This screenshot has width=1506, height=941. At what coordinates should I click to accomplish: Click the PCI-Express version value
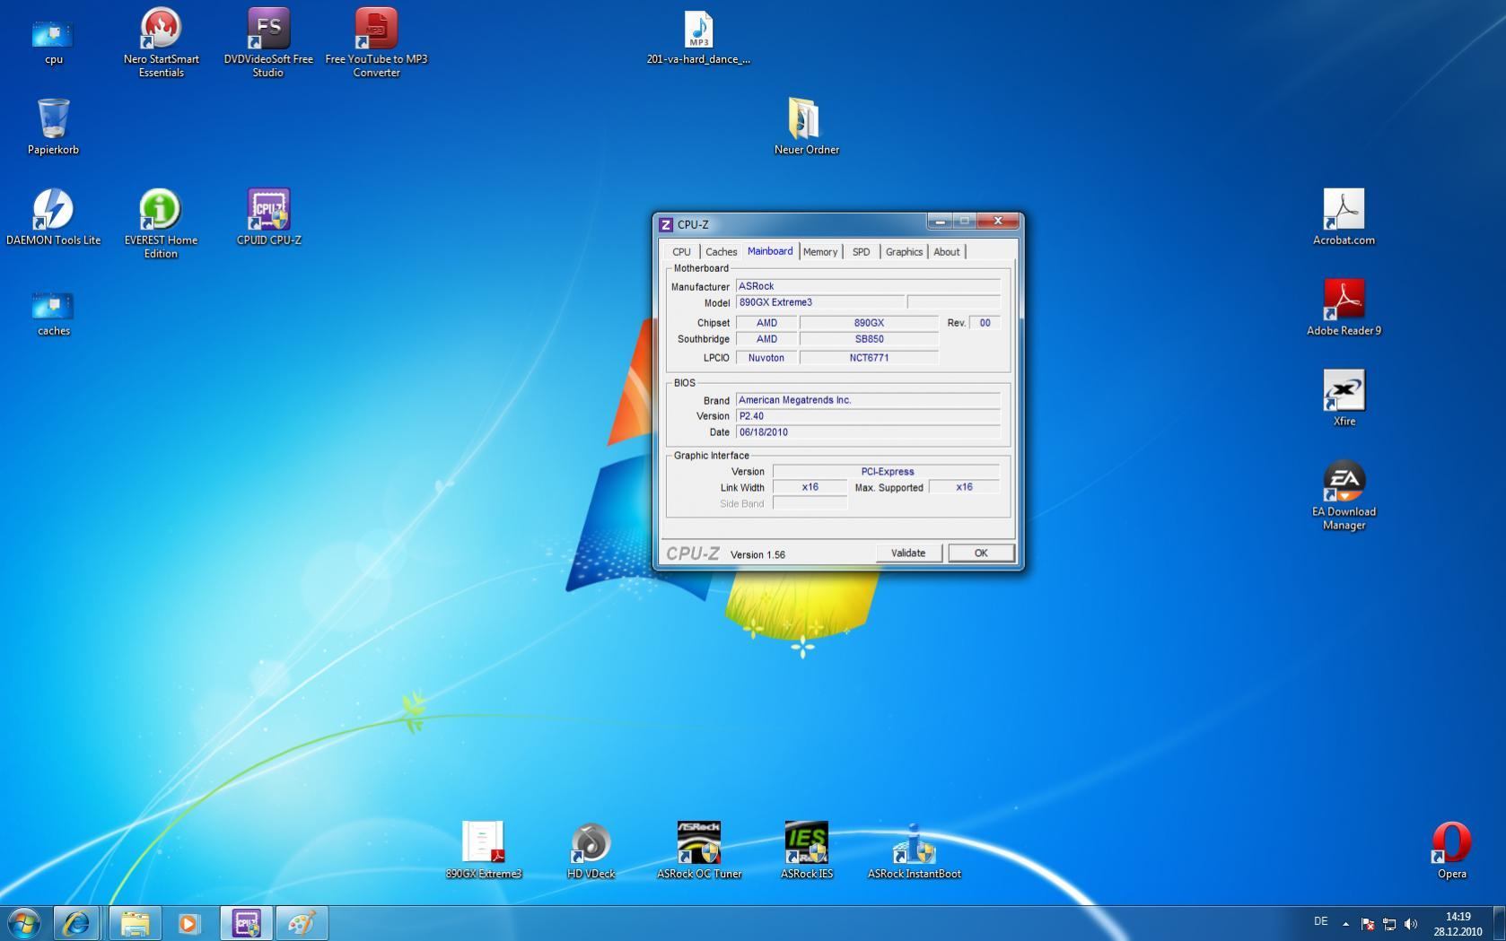[x=887, y=472]
